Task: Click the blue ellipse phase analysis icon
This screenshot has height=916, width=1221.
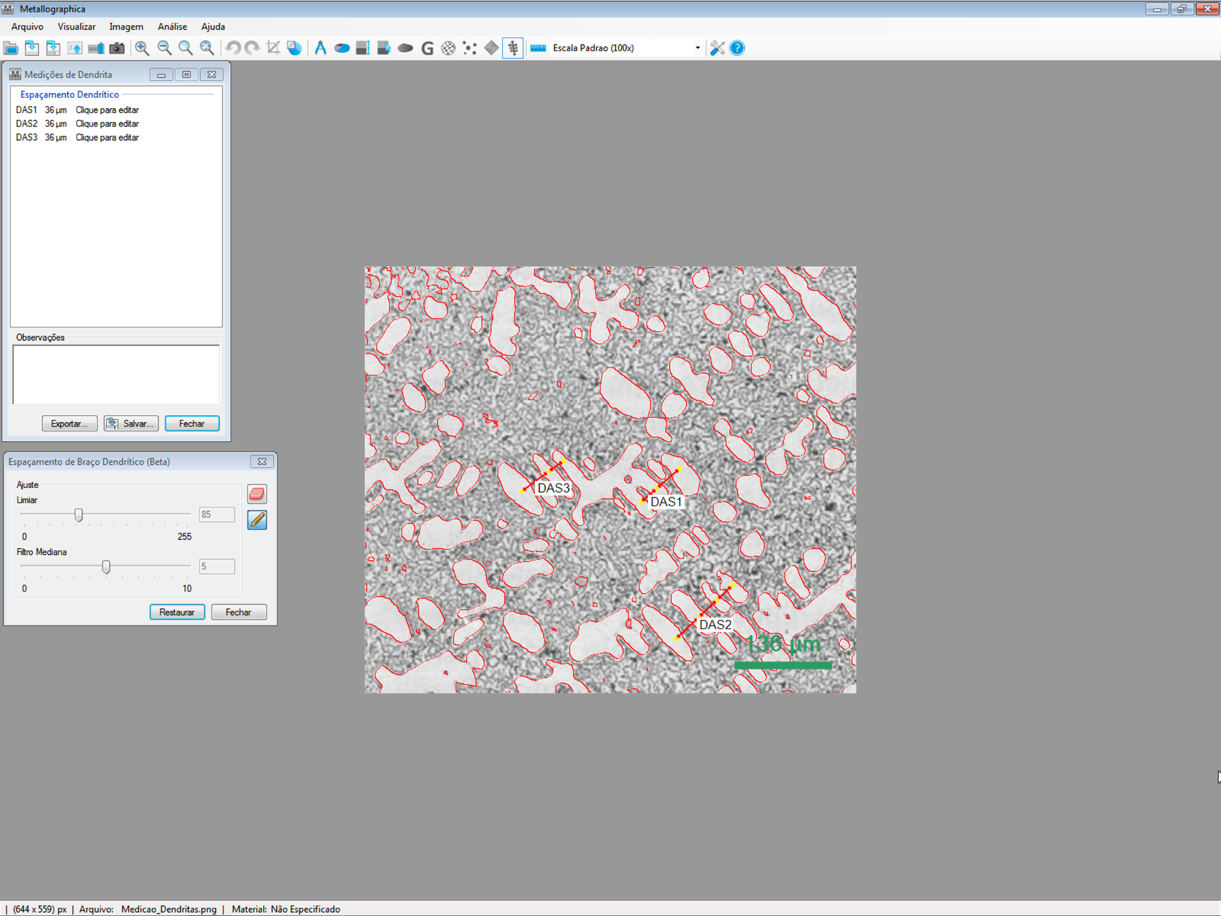Action: click(342, 48)
